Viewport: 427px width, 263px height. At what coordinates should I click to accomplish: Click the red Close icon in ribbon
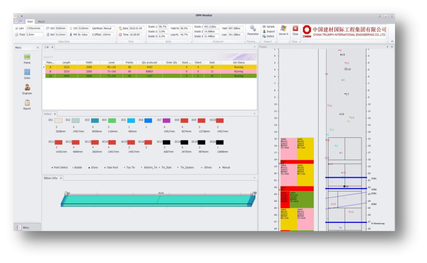pyautogui.click(x=295, y=28)
